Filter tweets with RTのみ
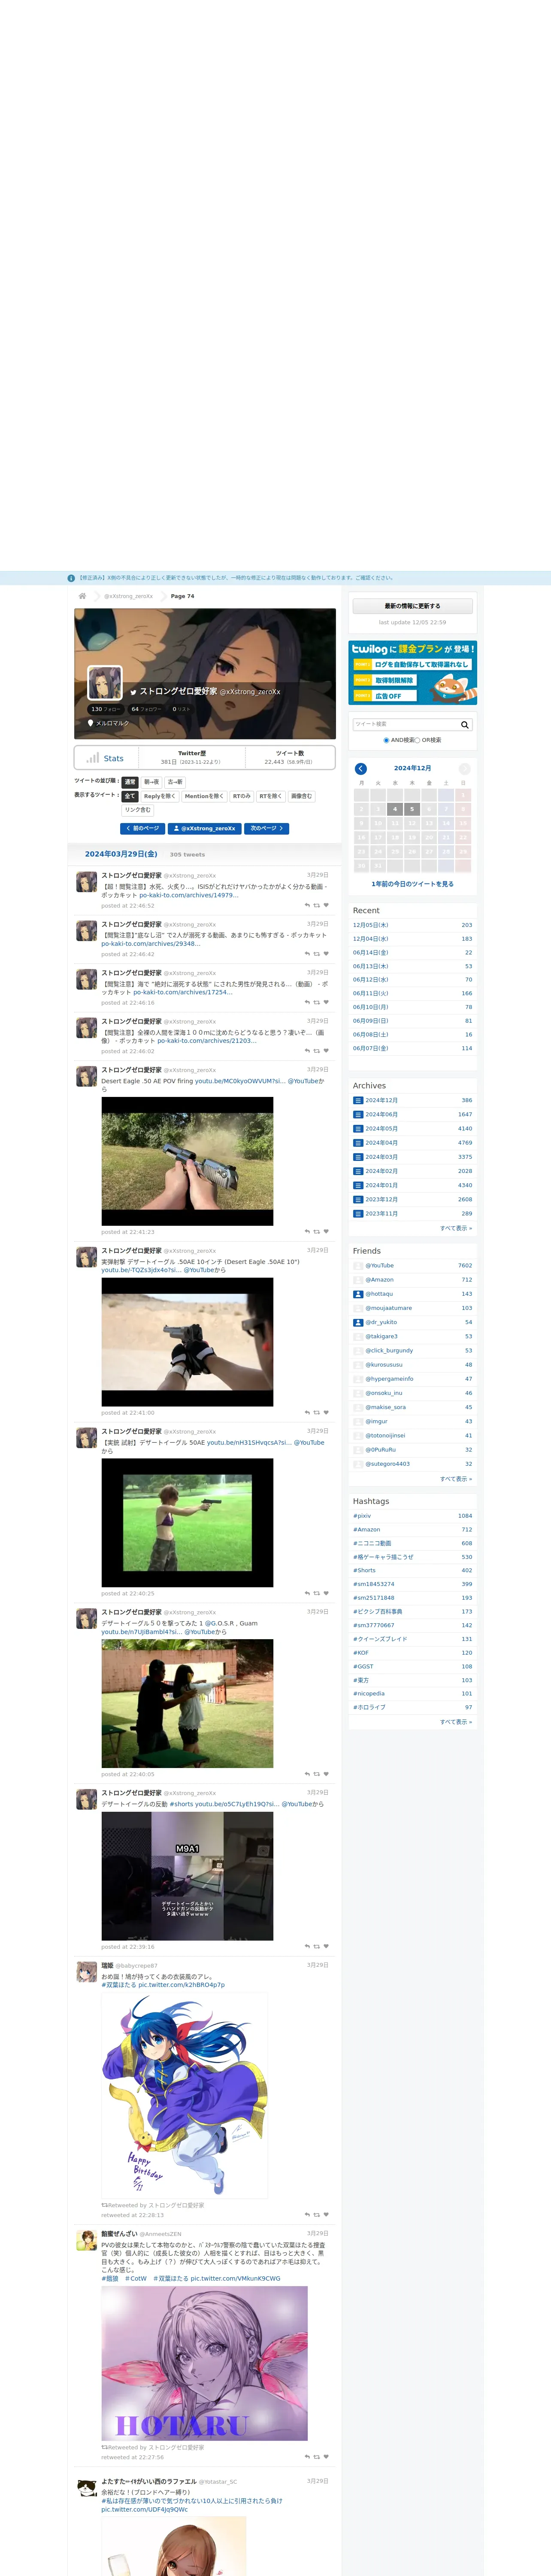The image size is (551, 2576). (x=242, y=796)
